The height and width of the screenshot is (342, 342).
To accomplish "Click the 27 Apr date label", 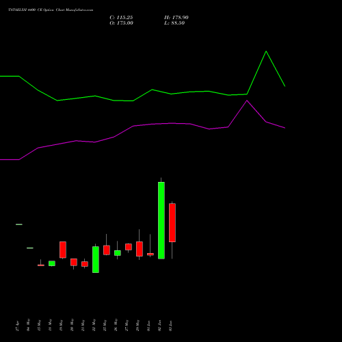I will tap(18, 326).
